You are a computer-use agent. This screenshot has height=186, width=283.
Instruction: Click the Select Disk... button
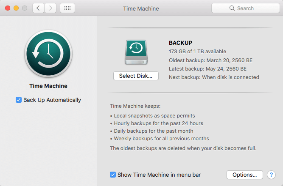click(136, 76)
